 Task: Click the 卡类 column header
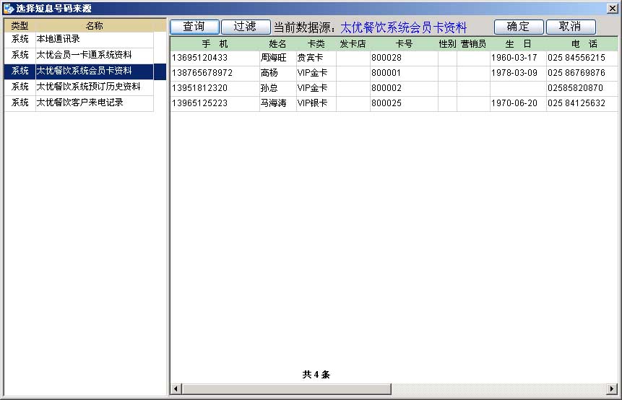[x=316, y=44]
